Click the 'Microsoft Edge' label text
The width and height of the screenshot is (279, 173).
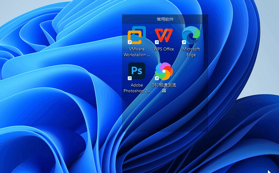(191, 52)
